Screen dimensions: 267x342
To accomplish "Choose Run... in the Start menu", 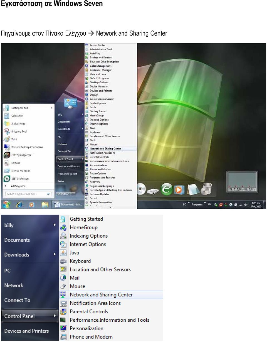I will [x=61, y=181].
